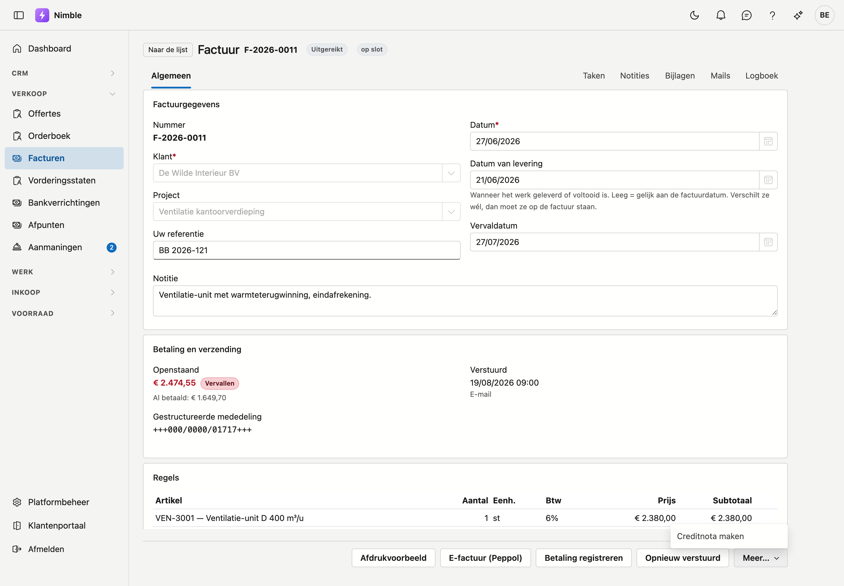The width and height of the screenshot is (844, 586).
Task: Open calendar picker for Vervaldatum
Action: [x=768, y=242]
